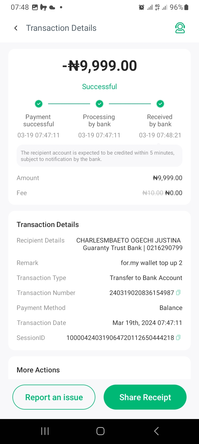Tap the credited within 5 minutes notice

pos(99,156)
